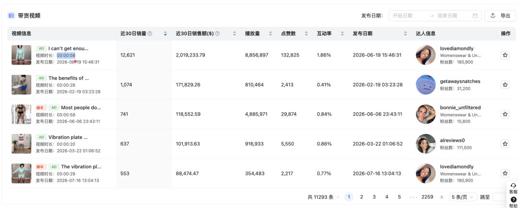This screenshot has width=518, height=208.
Task: Open the 客服 support icon
Action: point(513,188)
